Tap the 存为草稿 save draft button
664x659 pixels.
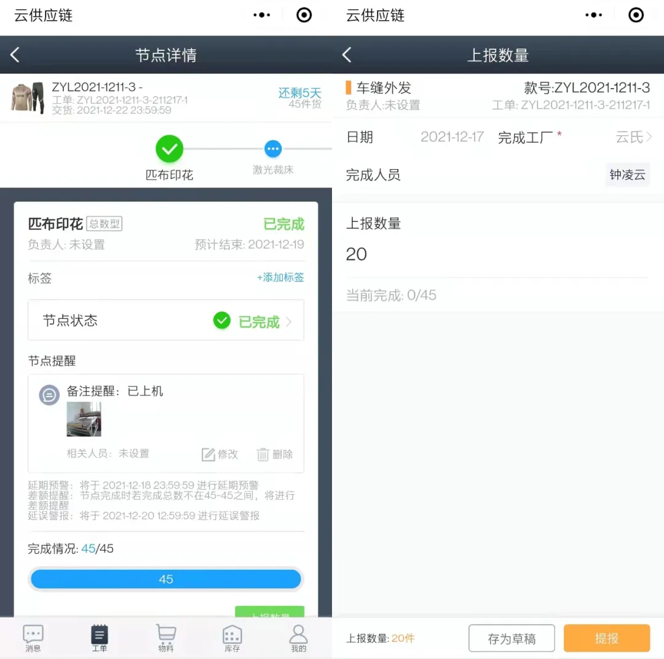coord(512,638)
